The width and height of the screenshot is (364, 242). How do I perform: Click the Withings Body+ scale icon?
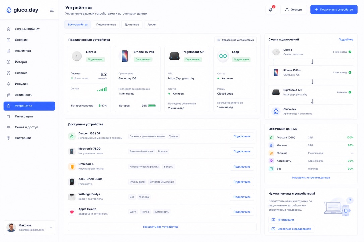(x=72, y=197)
